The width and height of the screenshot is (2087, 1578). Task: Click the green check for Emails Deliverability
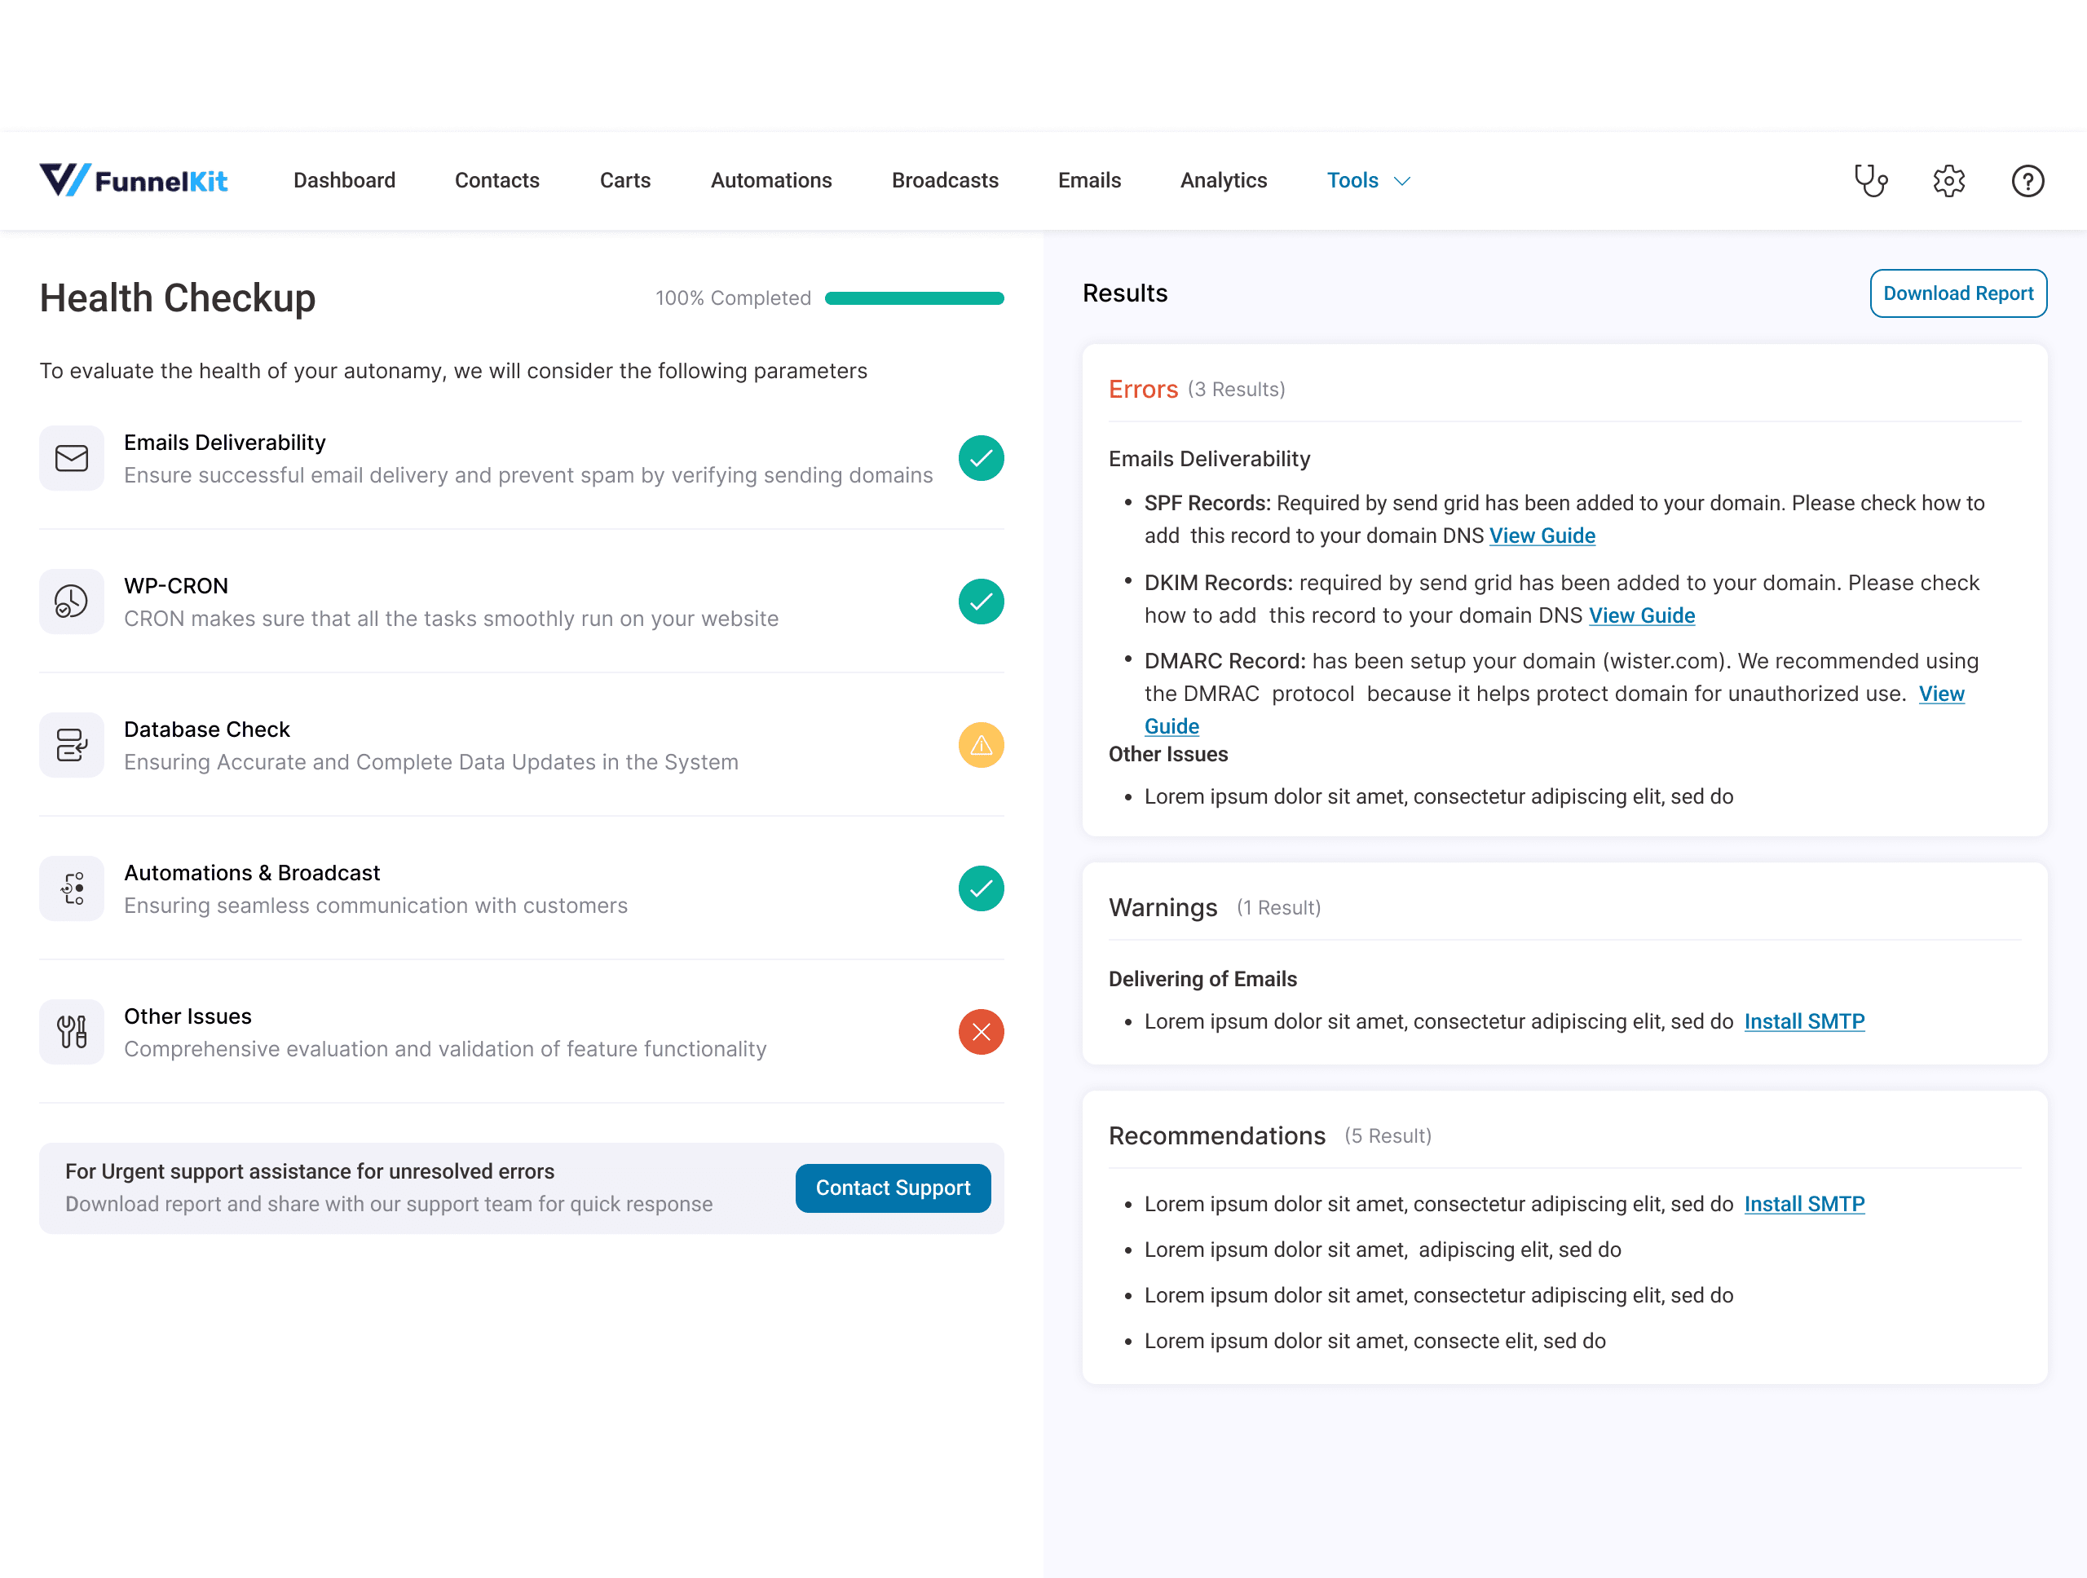[x=980, y=458]
